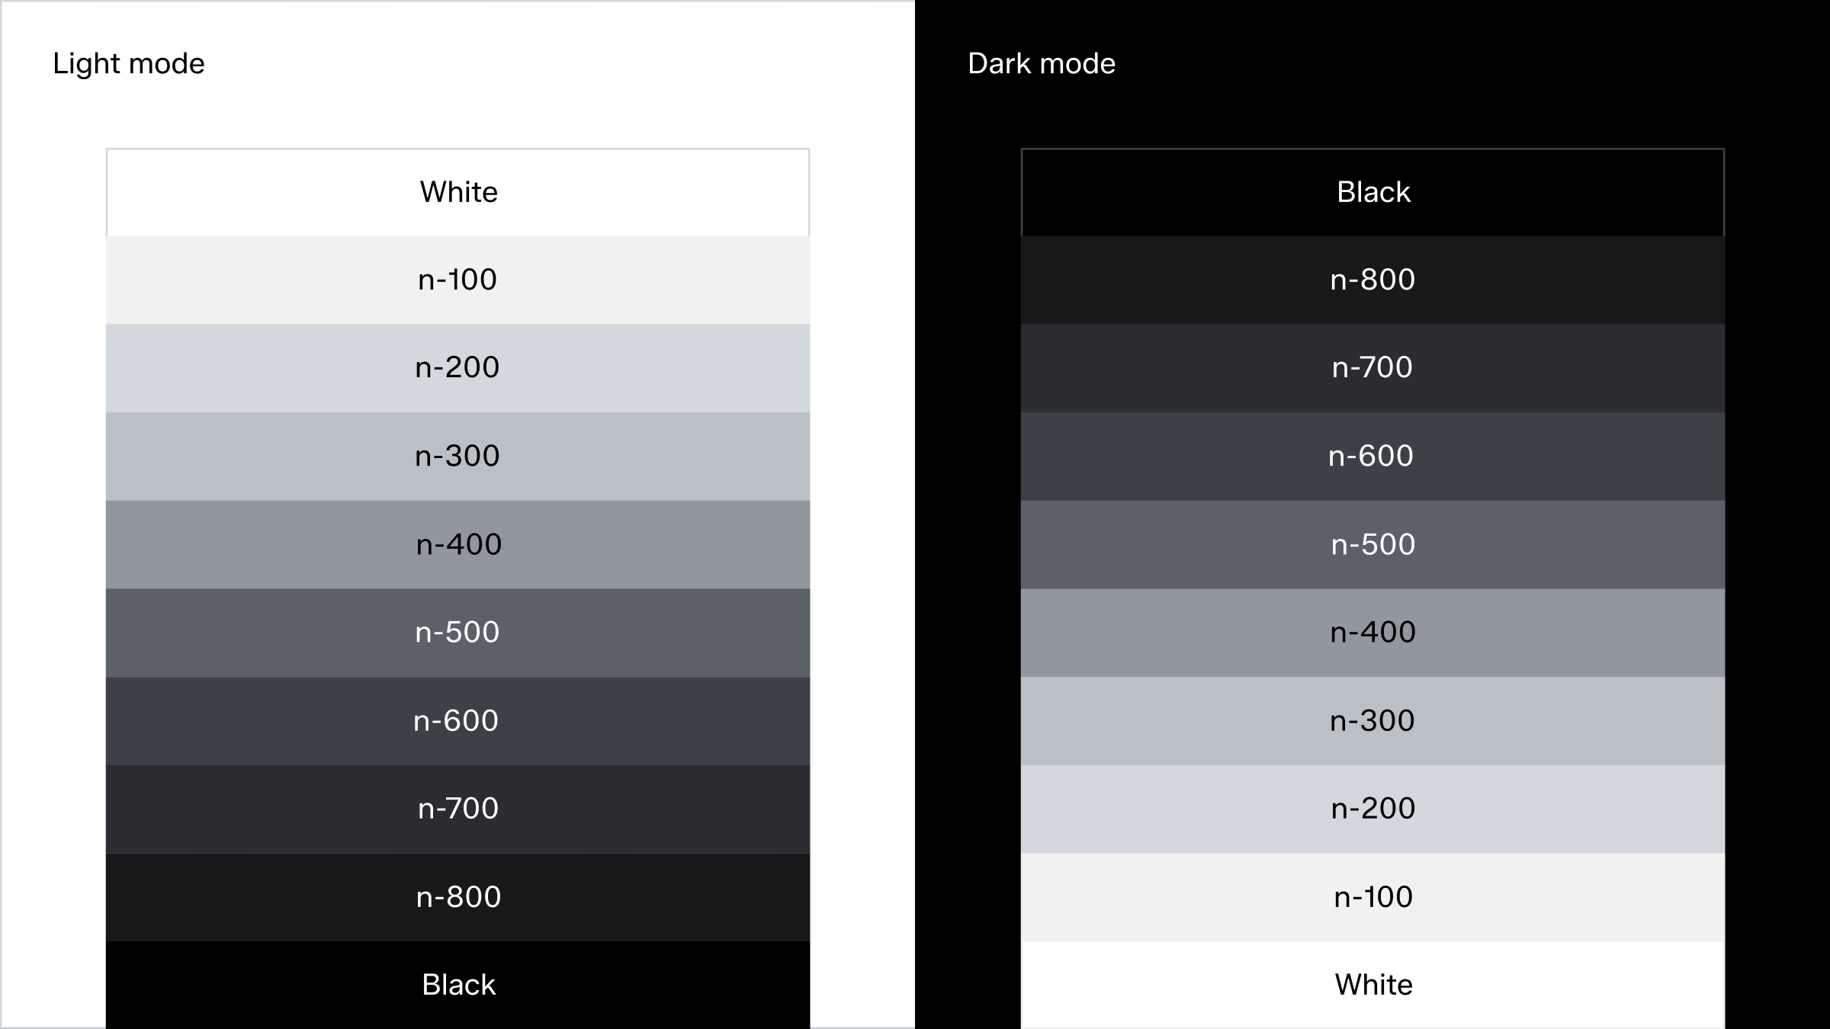Viewport: 1830px width, 1029px height.
Task: Click the White swatch in Light mode
Action: click(x=457, y=192)
